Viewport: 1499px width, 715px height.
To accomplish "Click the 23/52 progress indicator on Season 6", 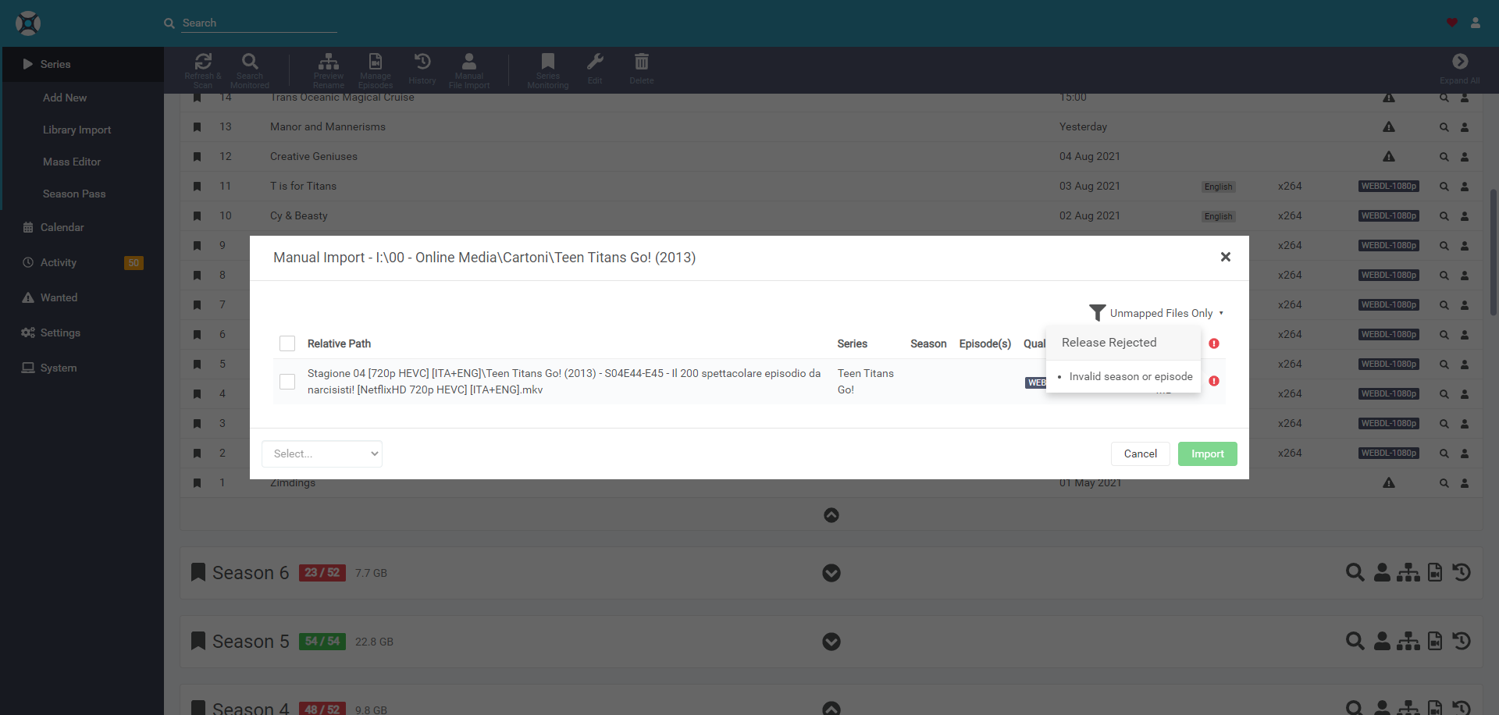I will click(x=322, y=572).
